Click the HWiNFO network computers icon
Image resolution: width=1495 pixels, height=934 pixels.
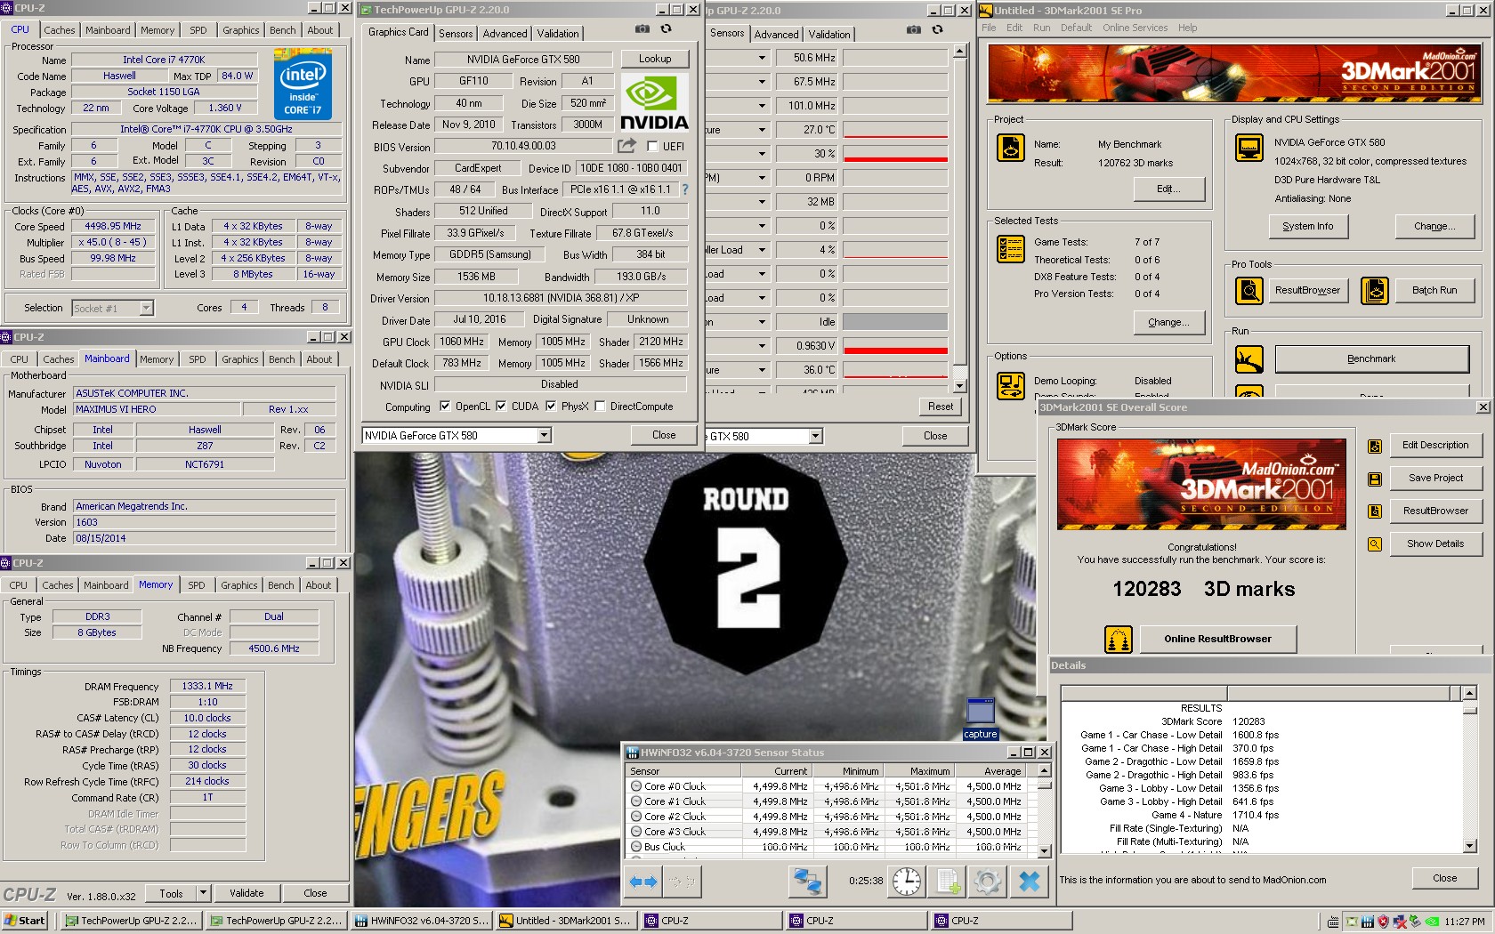coord(807,882)
